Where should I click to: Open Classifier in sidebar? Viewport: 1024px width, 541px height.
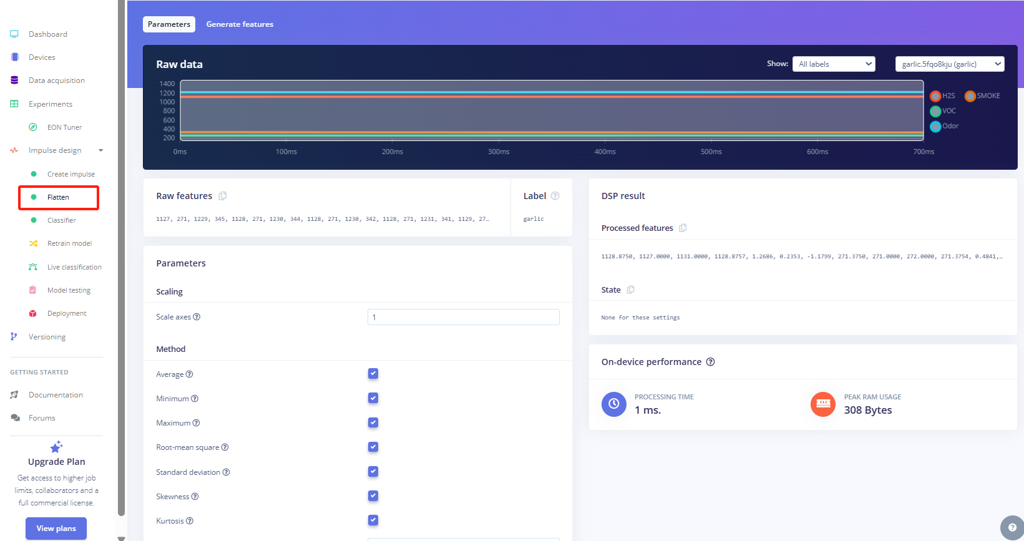tap(62, 220)
